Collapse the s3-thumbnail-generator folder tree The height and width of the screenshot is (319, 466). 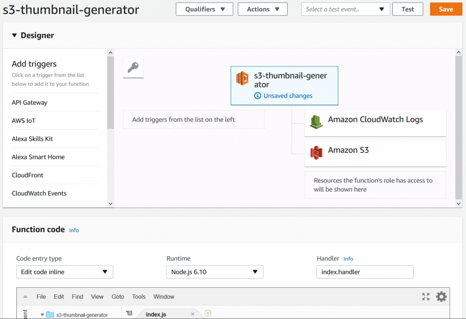point(42,314)
